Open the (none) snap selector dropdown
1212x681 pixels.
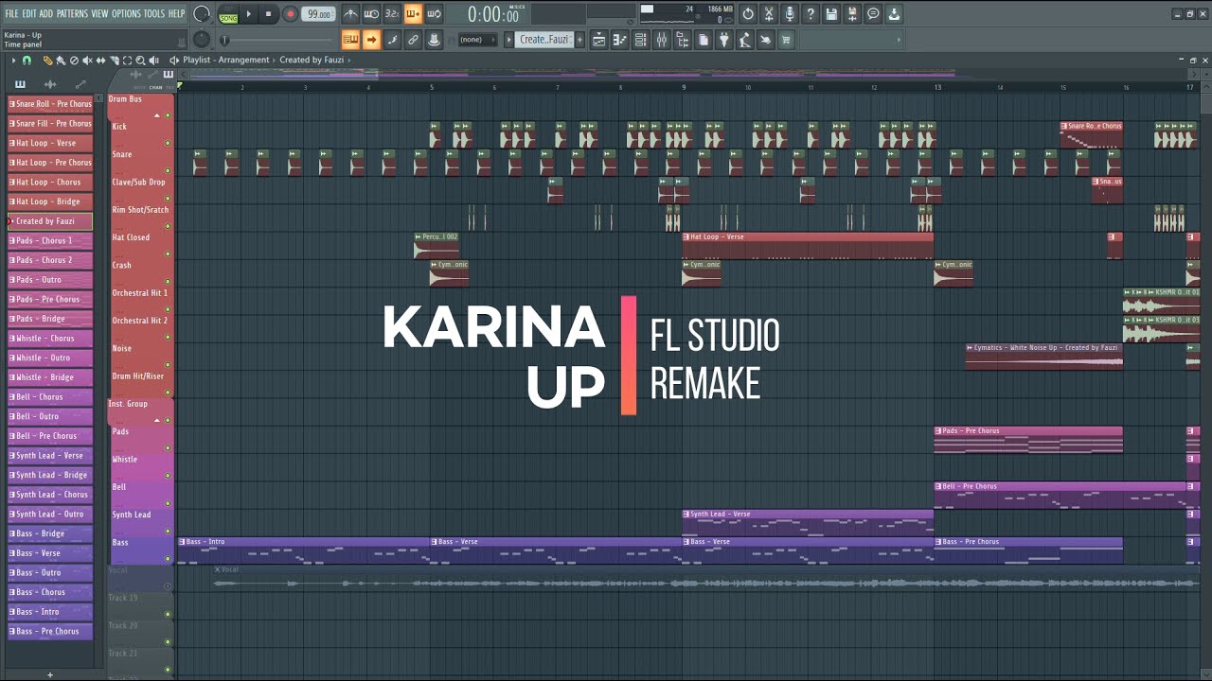pyautogui.click(x=476, y=40)
